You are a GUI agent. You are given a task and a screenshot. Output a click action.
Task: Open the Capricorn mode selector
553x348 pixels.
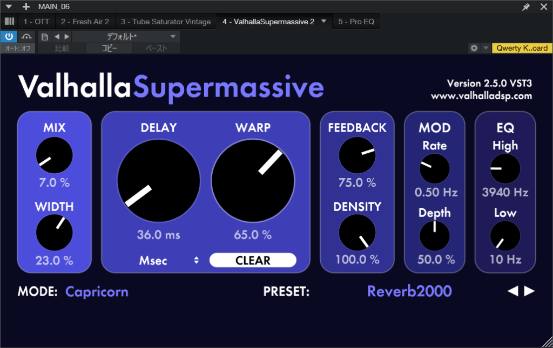coord(97,292)
